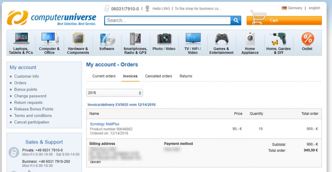Image resolution: width=332 pixels, height=172 pixels.
Task: Open the TV / HiFi / Video category
Action: click(193, 43)
